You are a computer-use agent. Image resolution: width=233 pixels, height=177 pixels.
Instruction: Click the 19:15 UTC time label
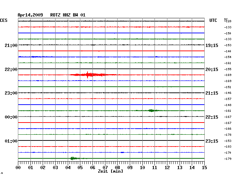click(212, 45)
